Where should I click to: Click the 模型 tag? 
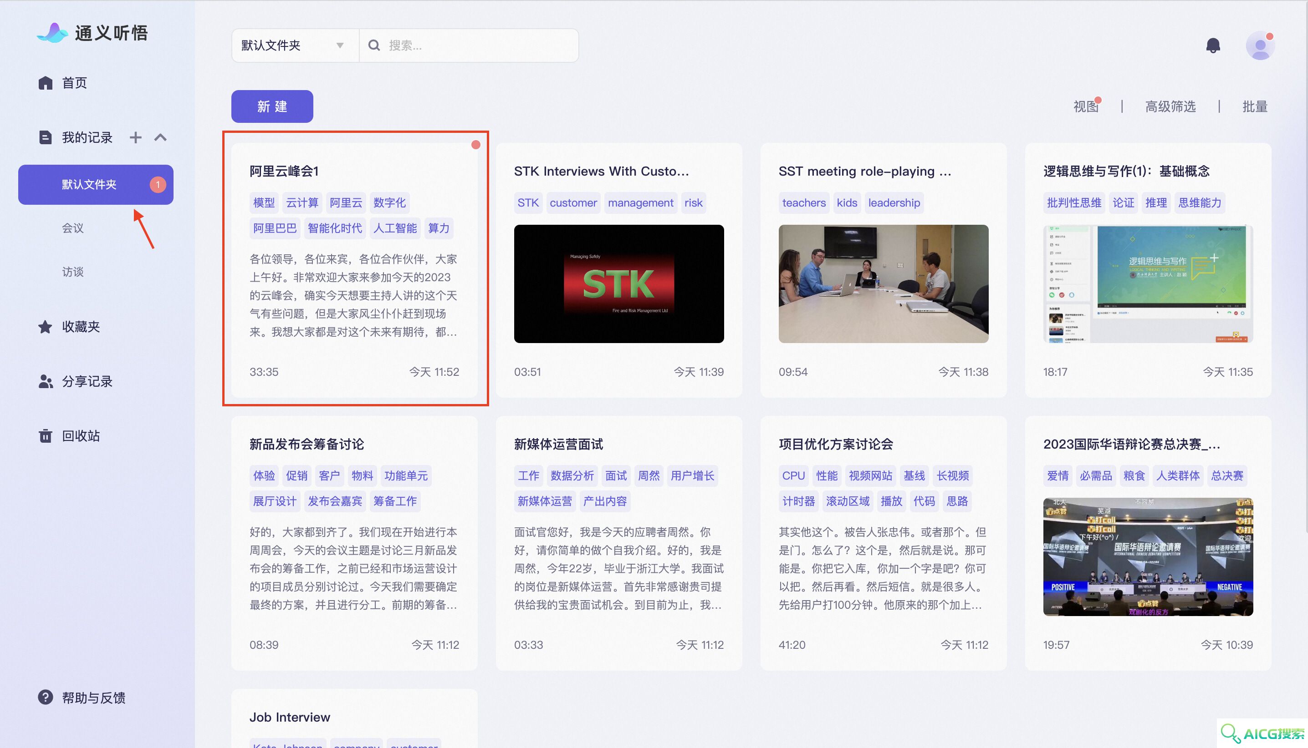[x=264, y=202]
